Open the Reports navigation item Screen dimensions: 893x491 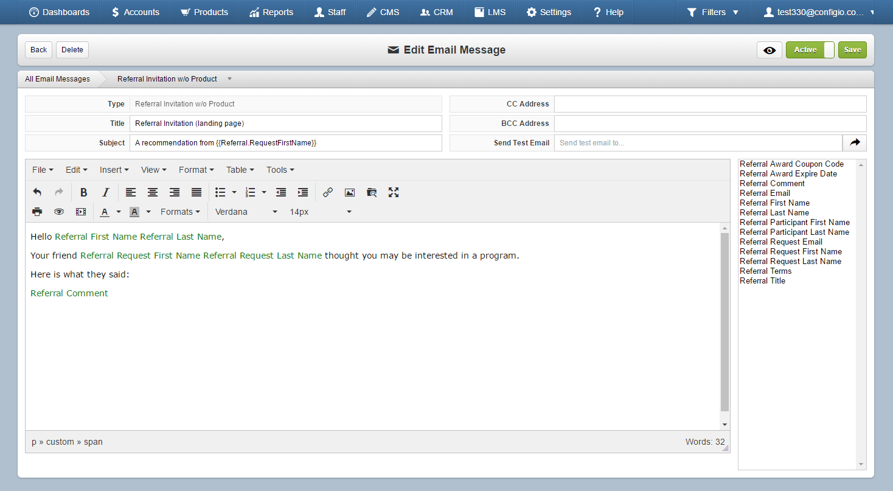tap(271, 12)
